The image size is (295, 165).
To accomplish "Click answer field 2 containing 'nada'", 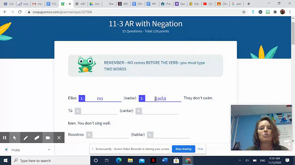I will tap(163, 98).
